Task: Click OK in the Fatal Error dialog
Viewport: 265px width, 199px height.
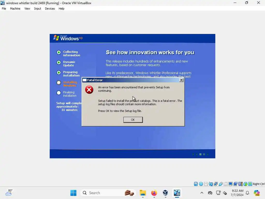Action: click(133, 120)
